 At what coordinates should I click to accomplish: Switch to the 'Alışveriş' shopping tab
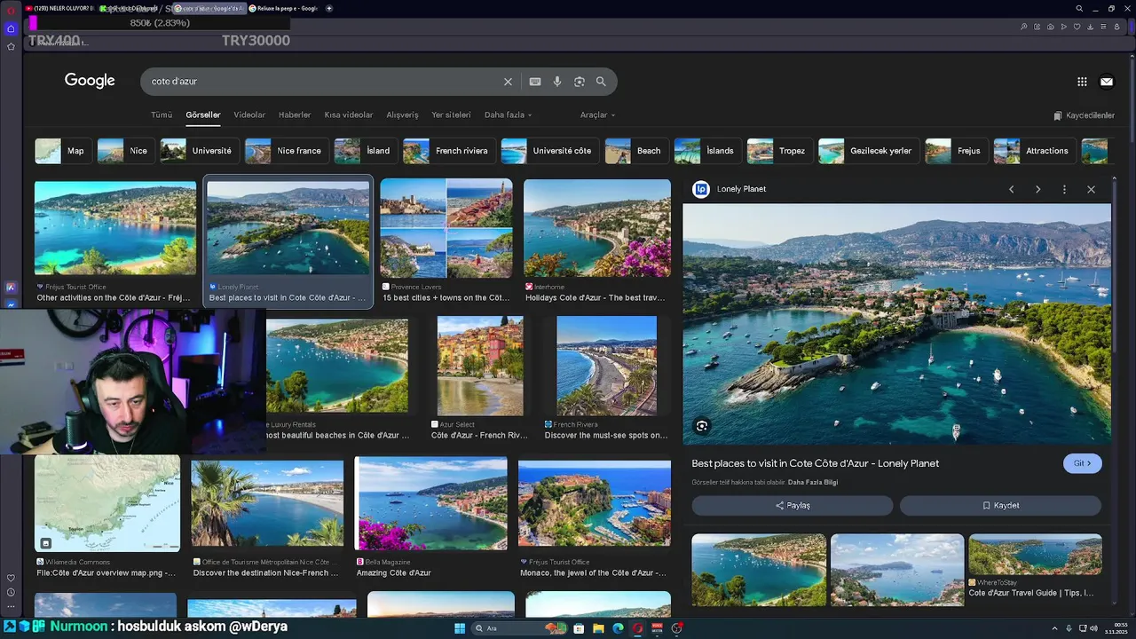click(x=402, y=114)
